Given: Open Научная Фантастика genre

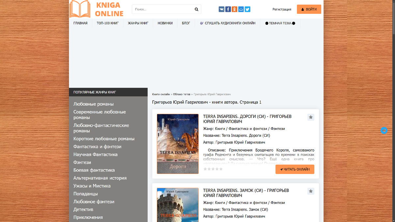Looking at the screenshot, I should 95,155.
